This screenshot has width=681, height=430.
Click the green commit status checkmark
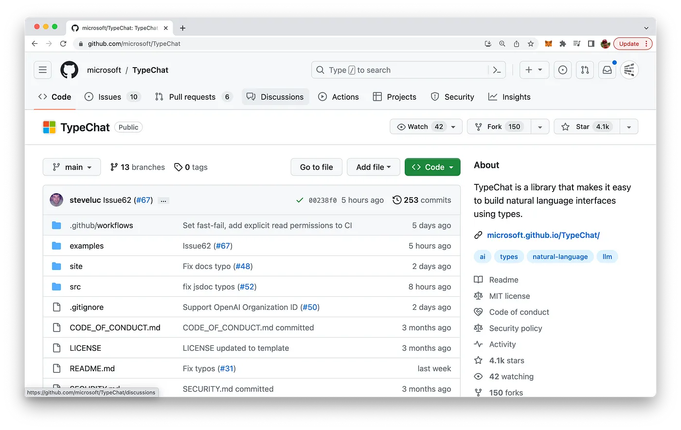(300, 200)
